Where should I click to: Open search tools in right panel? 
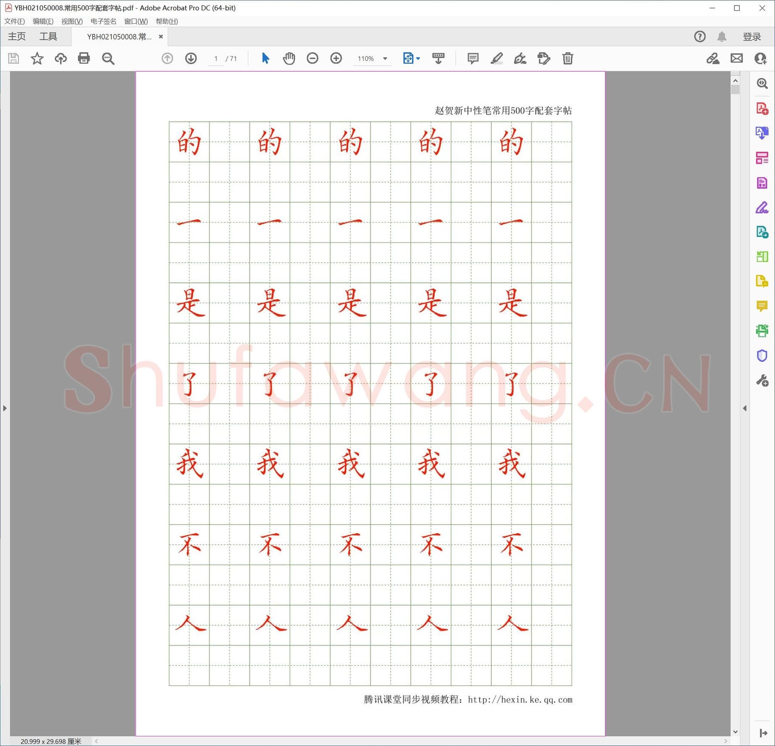762,83
